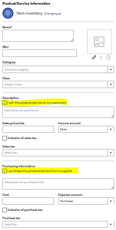This screenshot has height=230, width=116.
Task: Click the Non-inventory box icon
Action: [8, 13]
